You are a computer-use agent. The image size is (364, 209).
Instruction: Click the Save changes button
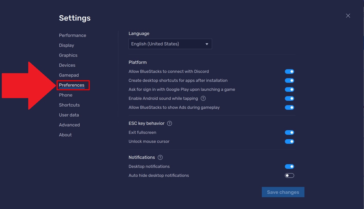(283, 192)
